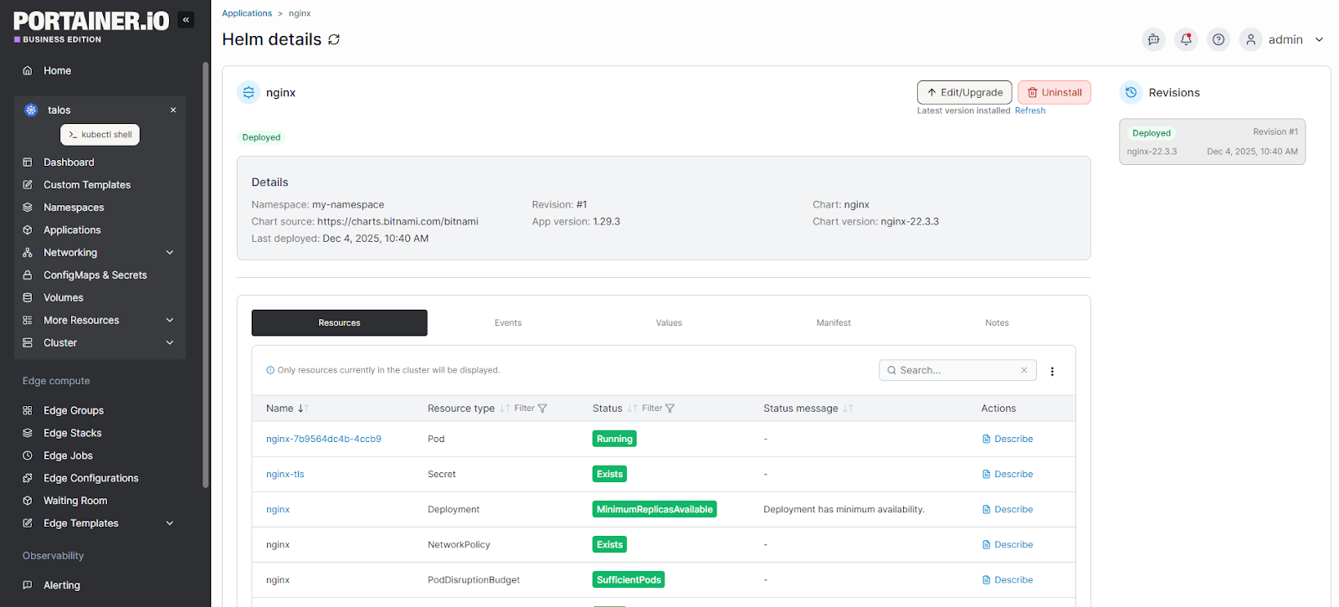Expand the Cluster menu chevron
Screen dimensions: 1339x607
click(x=170, y=343)
